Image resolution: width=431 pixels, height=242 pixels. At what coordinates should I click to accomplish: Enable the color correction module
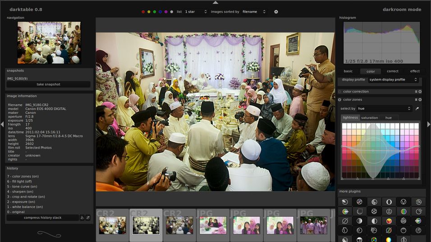point(340,91)
